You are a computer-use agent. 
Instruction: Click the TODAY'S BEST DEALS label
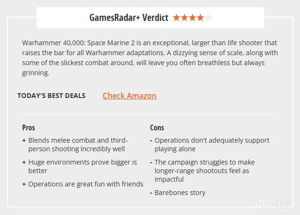click(51, 96)
